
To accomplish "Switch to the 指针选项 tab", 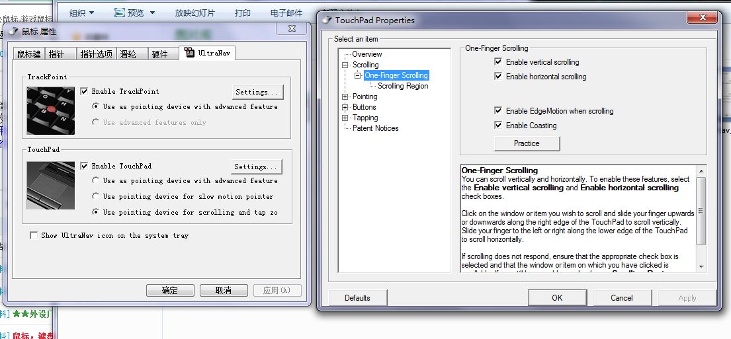I will pos(97,54).
